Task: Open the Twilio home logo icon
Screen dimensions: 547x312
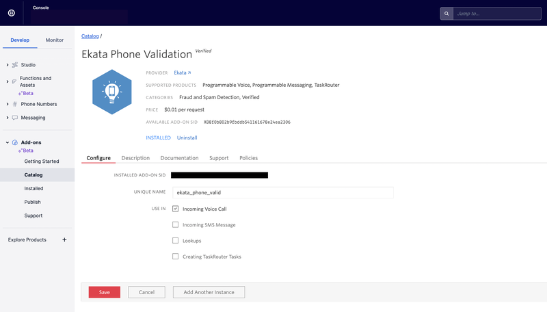Action: (x=12, y=13)
